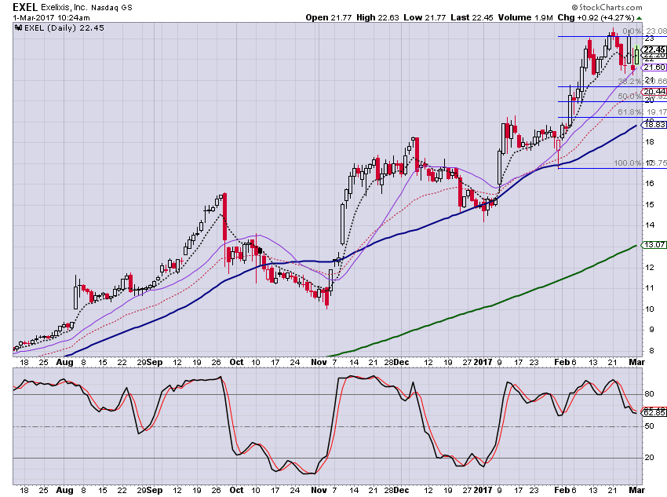The width and height of the screenshot is (667, 497).
Task: Click "Nov" on the stochastic panel's date axis
Action: 319,490
